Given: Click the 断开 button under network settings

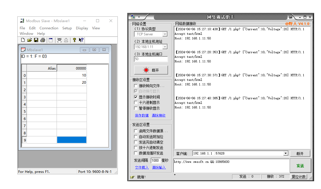Looking at the screenshot, I should pos(151,70).
